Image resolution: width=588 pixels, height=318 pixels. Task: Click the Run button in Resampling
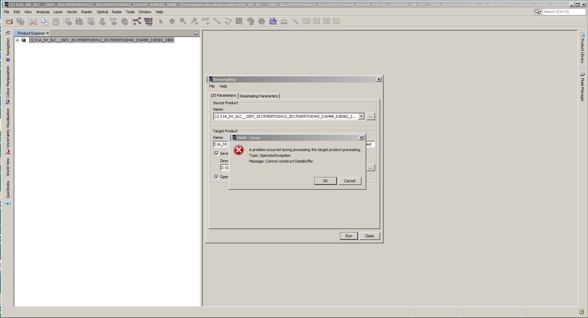349,236
